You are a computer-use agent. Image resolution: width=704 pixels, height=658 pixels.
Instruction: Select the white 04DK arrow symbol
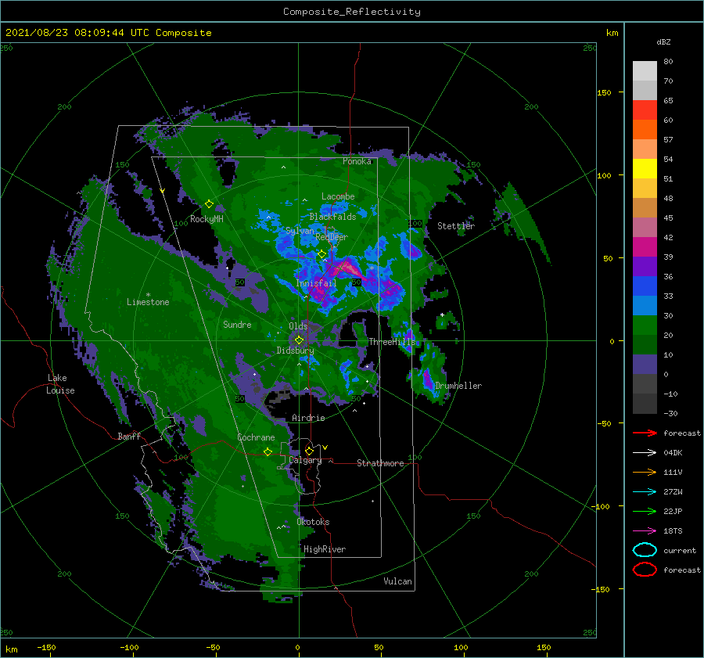click(645, 453)
